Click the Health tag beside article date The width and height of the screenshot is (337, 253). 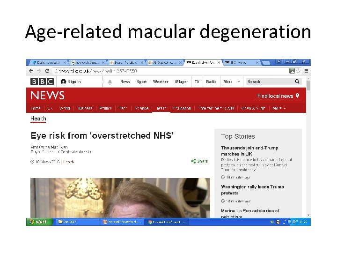click(68, 162)
